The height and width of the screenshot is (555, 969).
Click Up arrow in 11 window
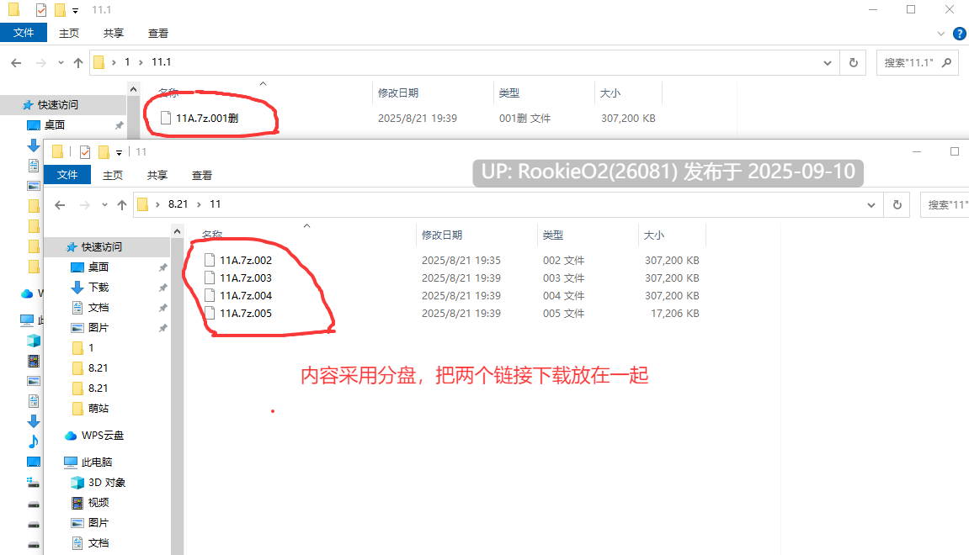click(122, 204)
